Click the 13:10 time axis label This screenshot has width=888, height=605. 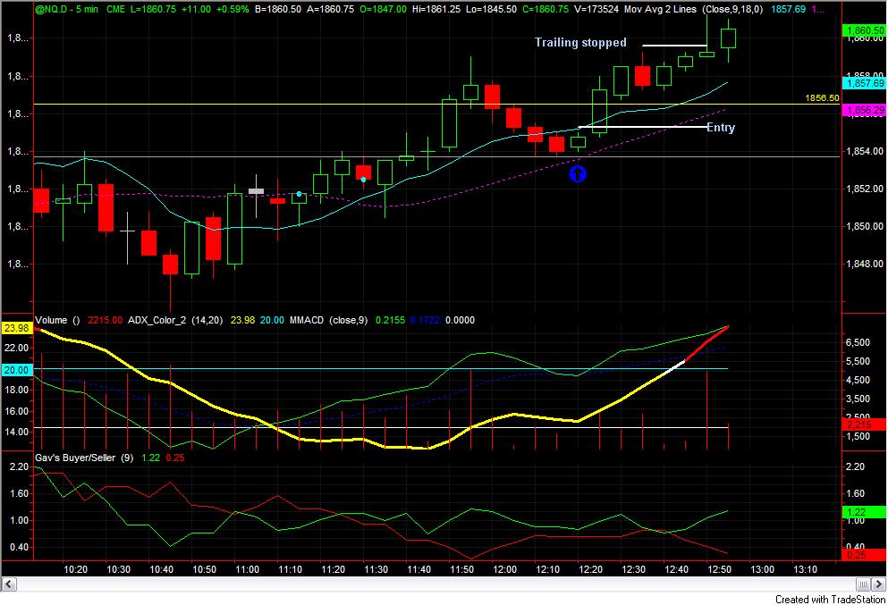click(806, 569)
